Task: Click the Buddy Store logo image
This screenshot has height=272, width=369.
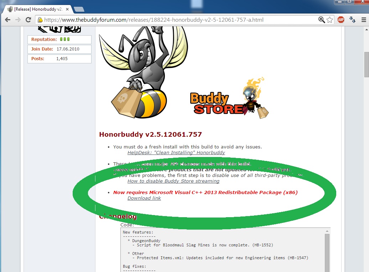Action: coord(229,98)
